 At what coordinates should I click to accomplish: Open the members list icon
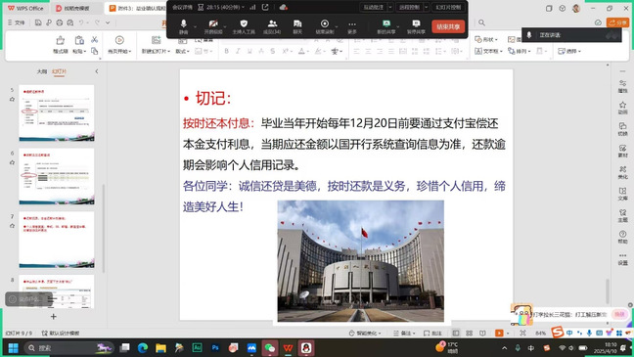(272, 26)
